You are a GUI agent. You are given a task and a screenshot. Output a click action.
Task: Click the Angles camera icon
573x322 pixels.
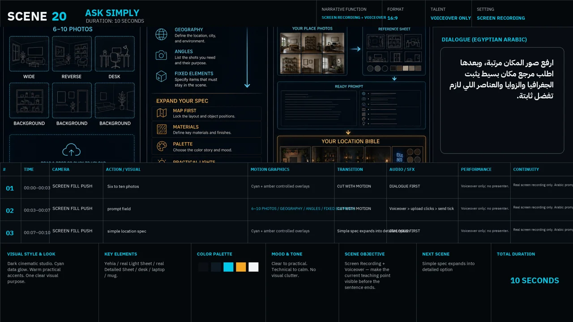161,55
